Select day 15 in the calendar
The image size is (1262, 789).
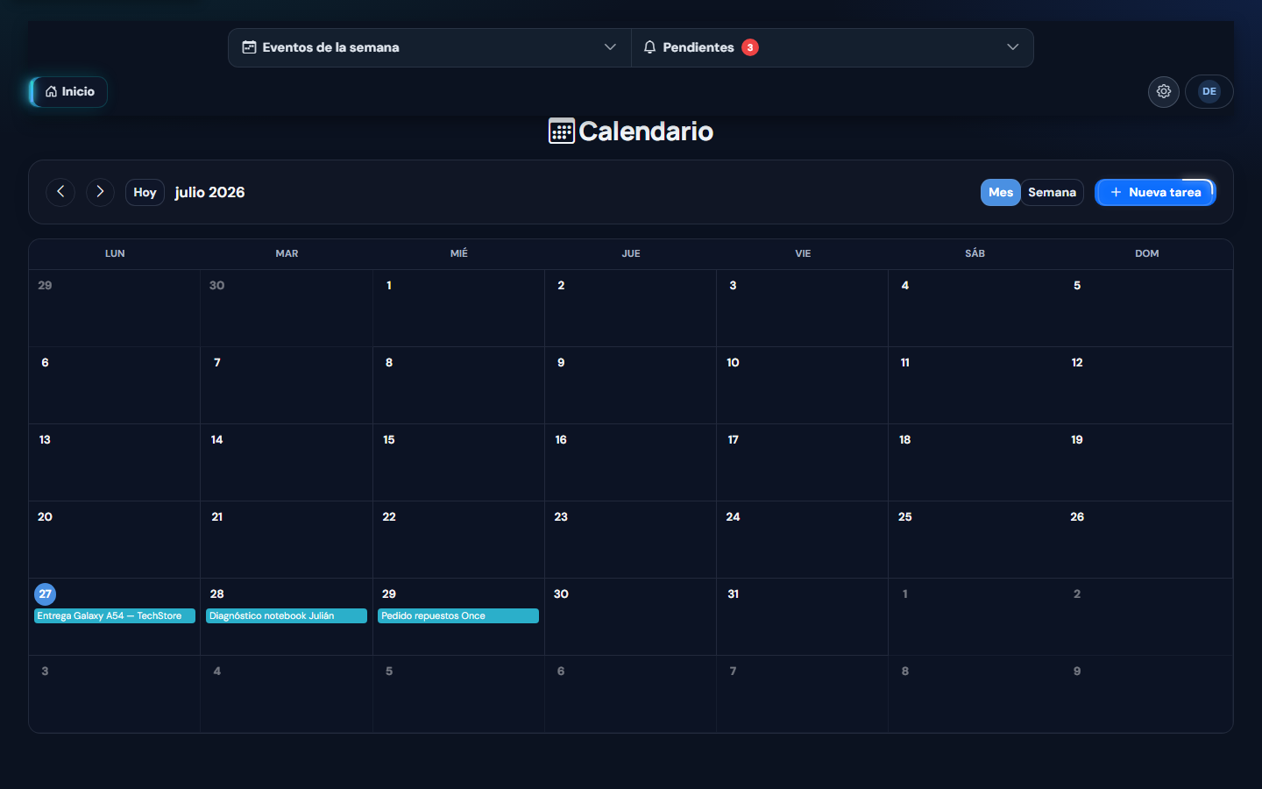[x=389, y=439]
